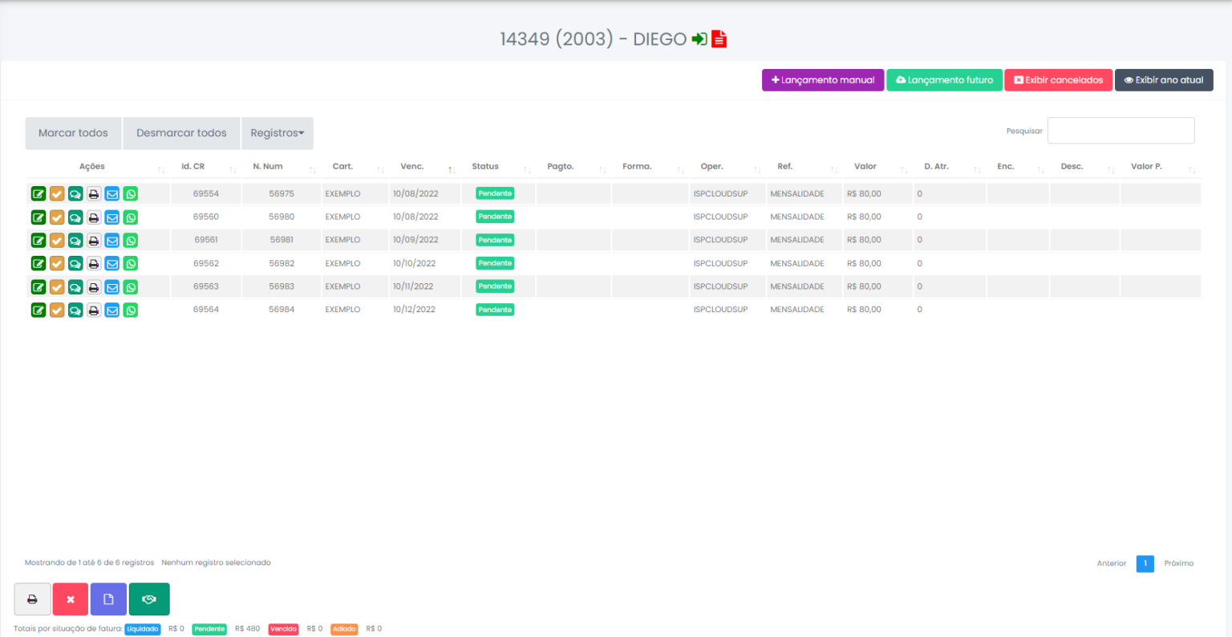This screenshot has width=1232, height=637.
Task: Send invoice 69564 via the WhatsApp icon
Action: coord(130,309)
